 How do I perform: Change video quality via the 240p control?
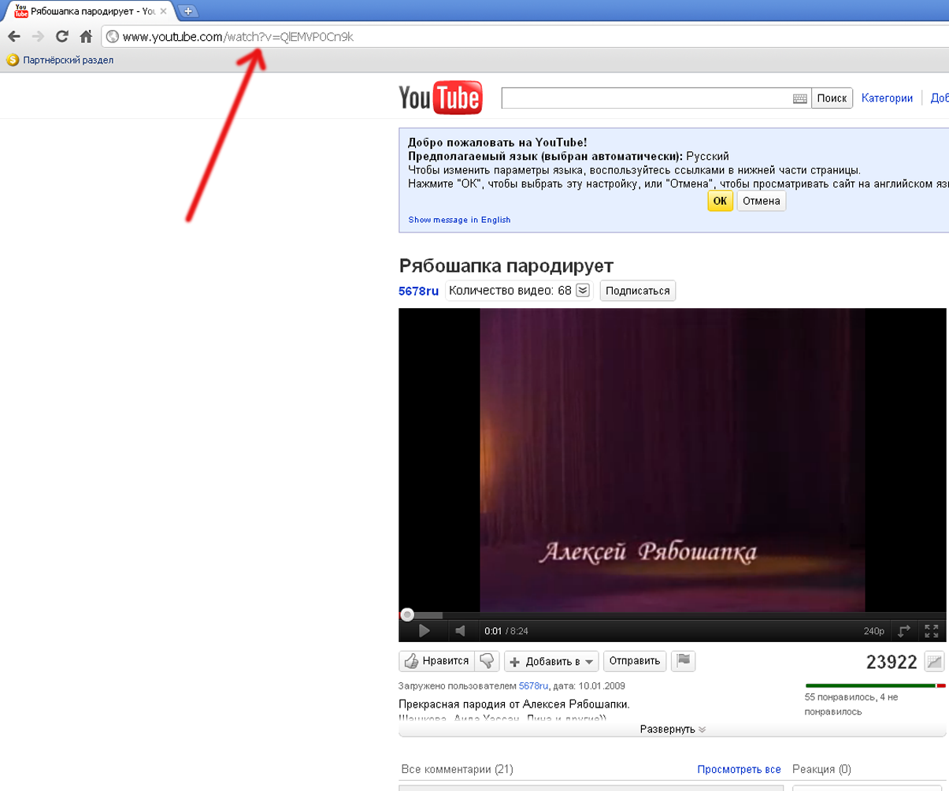874,631
